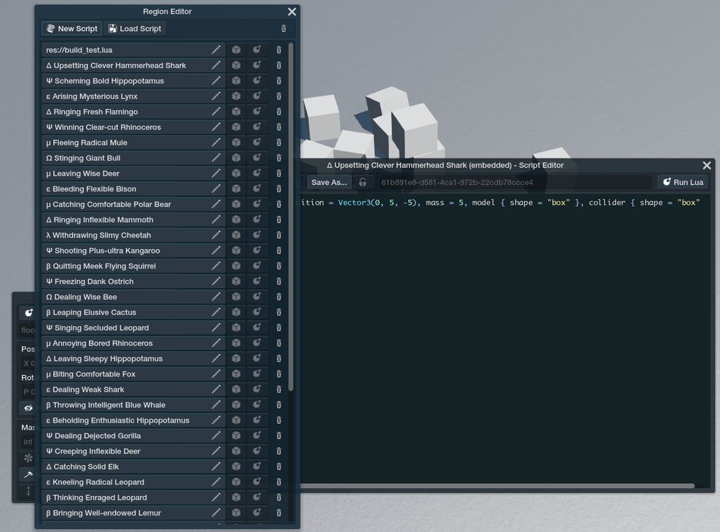Edit the Catching Solid Elk script

pyautogui.click(x=216, y=466)
